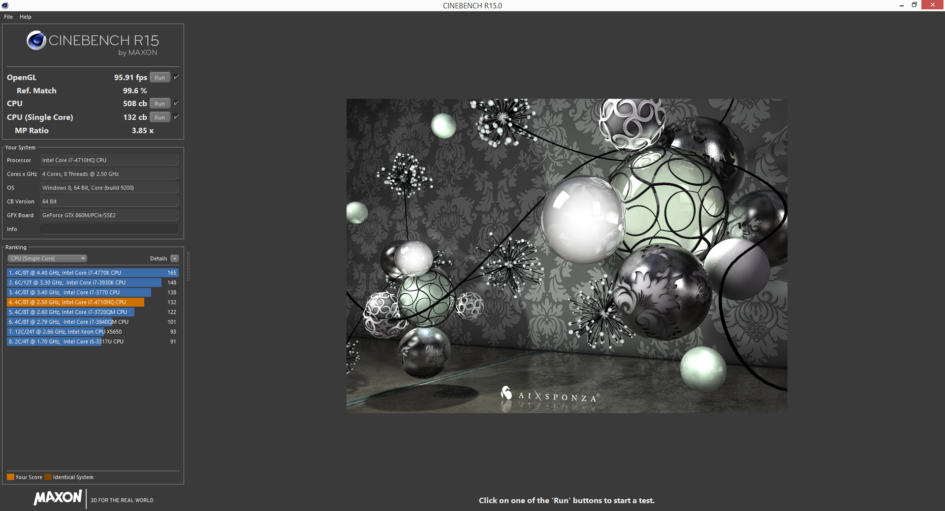Image resolution: width=945 pixels, height=511 pixels.
Task: Click the 165 score in the ranking list
Action: [x=172, y=273]
